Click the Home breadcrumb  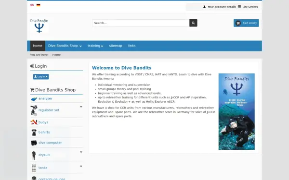[56, 55]
